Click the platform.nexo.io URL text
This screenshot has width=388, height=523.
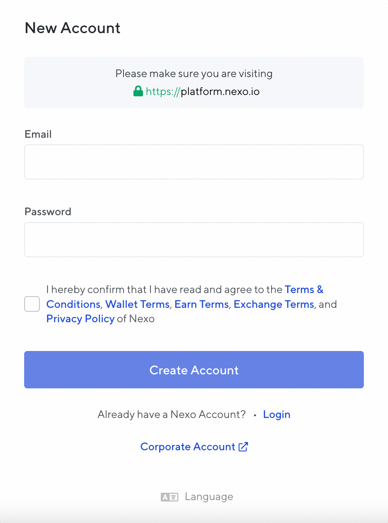pyautogui.click(x=220, y=91)
